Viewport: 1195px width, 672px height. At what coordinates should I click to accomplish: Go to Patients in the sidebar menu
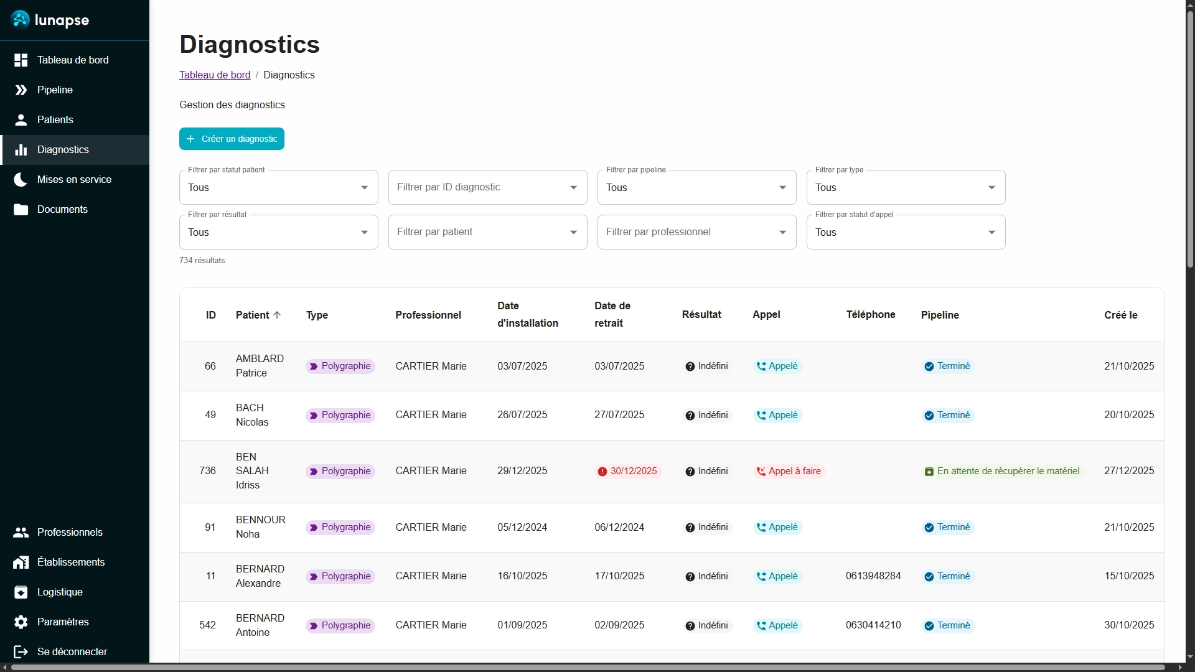tap(55, 120)
